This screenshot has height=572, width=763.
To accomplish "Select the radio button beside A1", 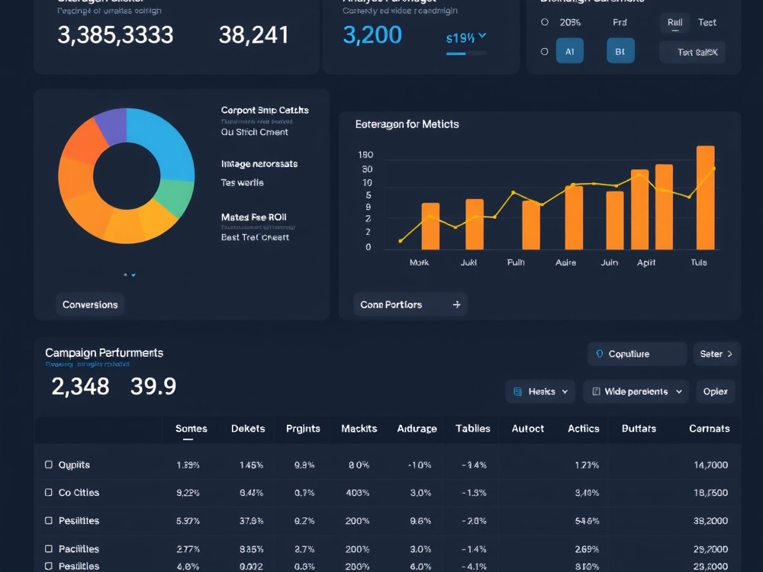I will point(545,51).
